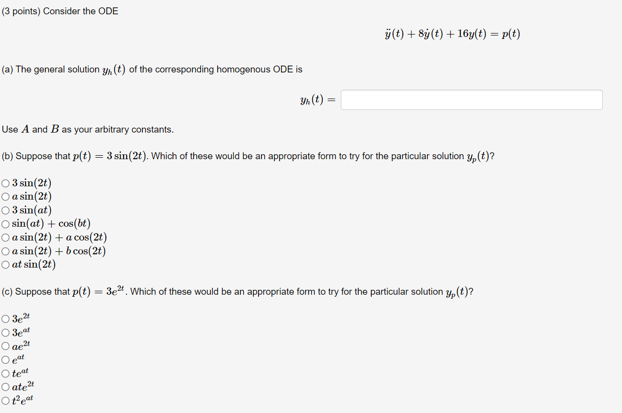The width and height of the screenshot is (622, 413).
Task: Click the label text t^2 e^at
Action: (x=22, y=400)
